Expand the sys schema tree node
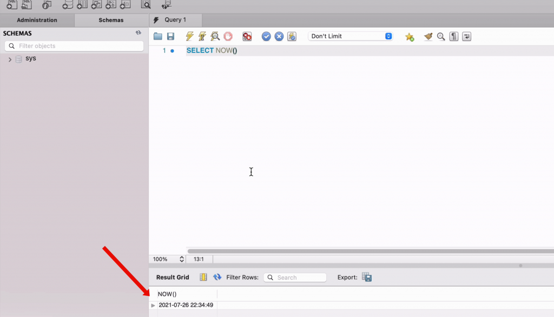 click(x=10, y=59)
